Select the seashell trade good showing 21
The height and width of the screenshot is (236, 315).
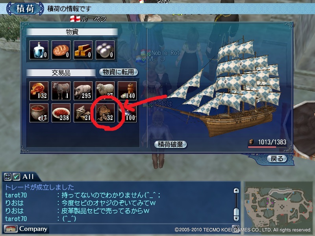pos(83,113)
